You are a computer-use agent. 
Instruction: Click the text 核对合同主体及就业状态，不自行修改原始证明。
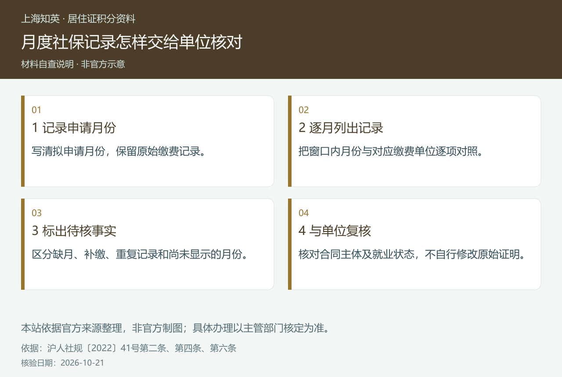(x=412, y=254)
